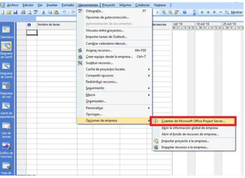Open the Uso de tareas view
Screen dimensions: 245x178
pyautogui.click(x=6, y=130)
